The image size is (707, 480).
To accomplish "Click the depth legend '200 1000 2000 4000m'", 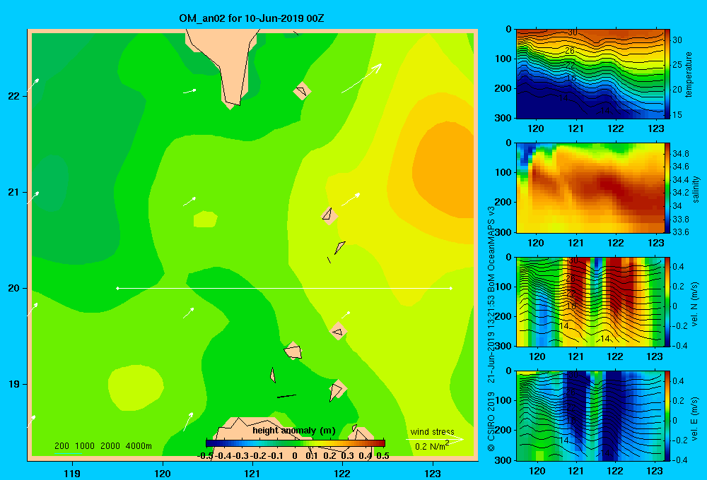I will click(103, 446).
